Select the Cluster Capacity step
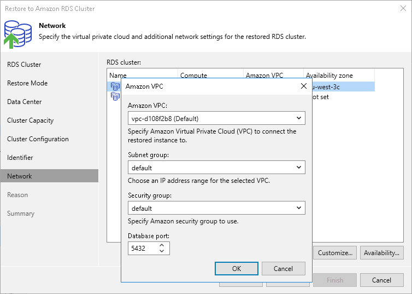This screenshot has width=412, height=294. click(x=31, y=120)
